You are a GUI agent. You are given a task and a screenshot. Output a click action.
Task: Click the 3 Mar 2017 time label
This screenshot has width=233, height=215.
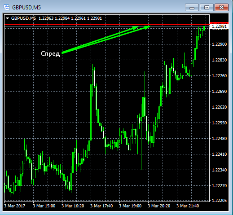click(15, 206)
